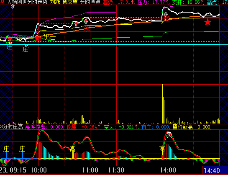
Task: Click the 有庄: 0.000 value
Action: point(156,127)
